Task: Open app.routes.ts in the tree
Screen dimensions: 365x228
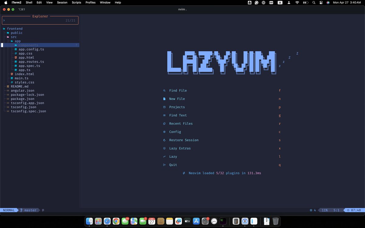Action: click(x=31, y=62)
